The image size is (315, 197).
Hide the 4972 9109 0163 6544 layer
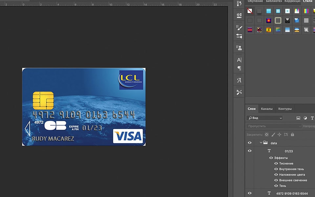click(x=250, y=193)
